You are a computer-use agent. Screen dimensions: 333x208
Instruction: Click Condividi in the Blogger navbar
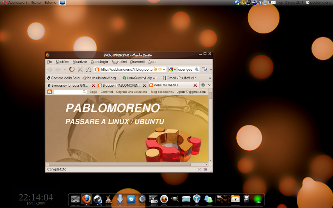[x=107, y=92]
